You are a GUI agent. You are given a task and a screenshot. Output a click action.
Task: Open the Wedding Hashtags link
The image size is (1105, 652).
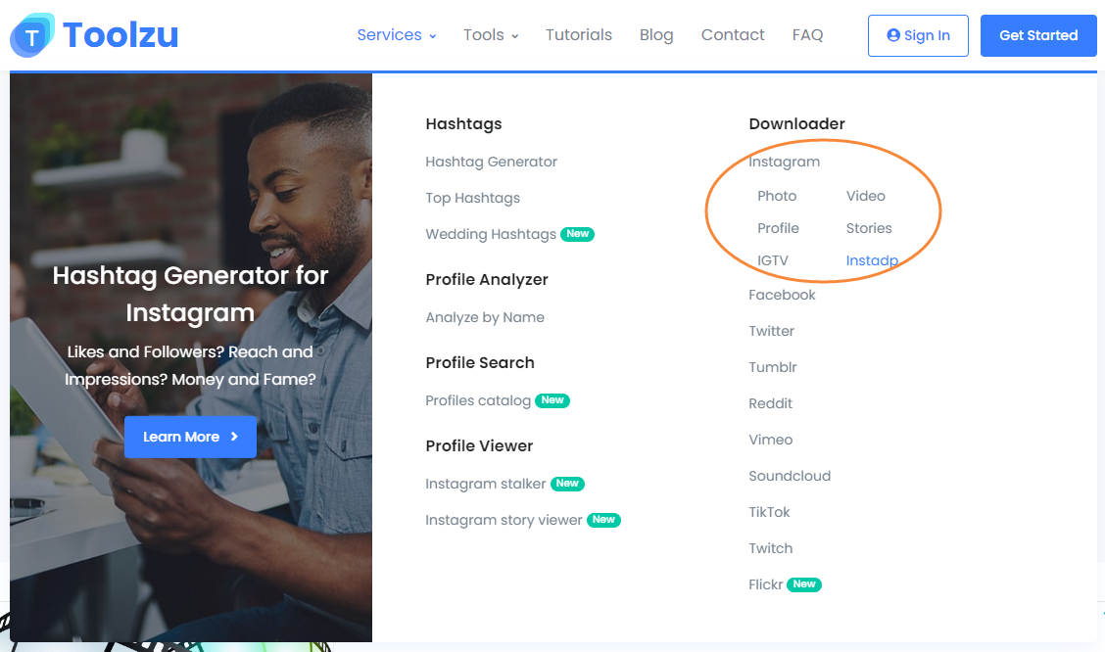point(491,235)
